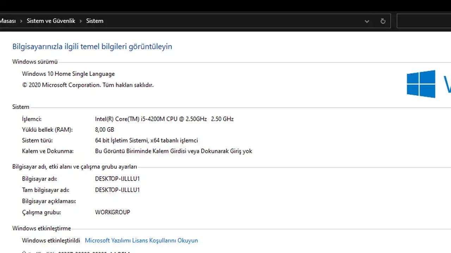Viewport: 451px width, 253px height.
Task: Click the Windows etkinleştirildi status text
Action: click(51, 241)
